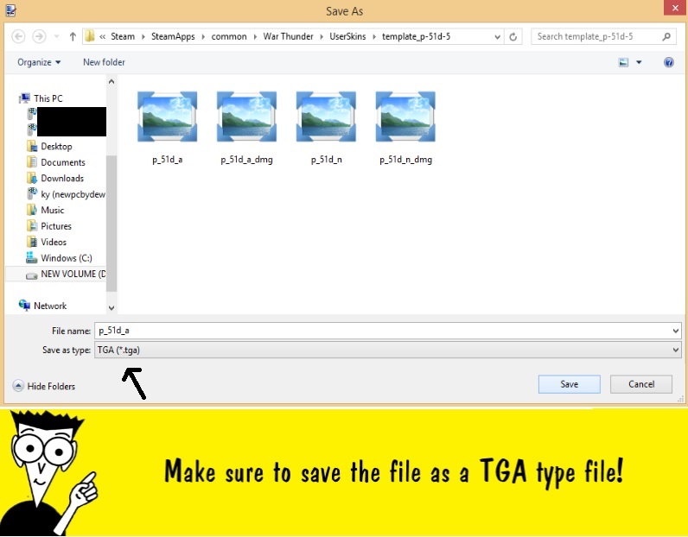Viewport: 688px width, 537px height.
Task: Click the common breadcrumb segment
Action: click(229, 36)
